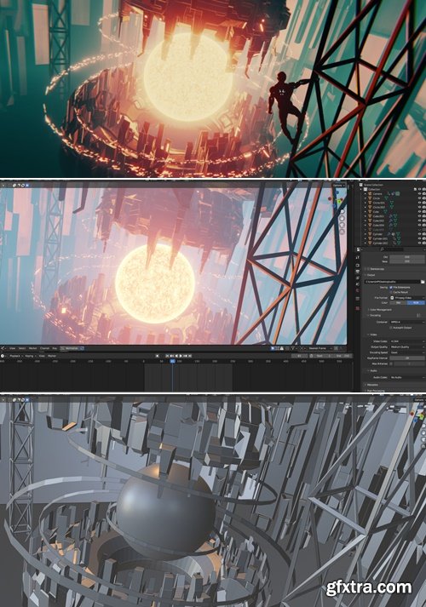Click the filter funnel icon in graph header
The image size is (426, 607).
click(292, 348)
